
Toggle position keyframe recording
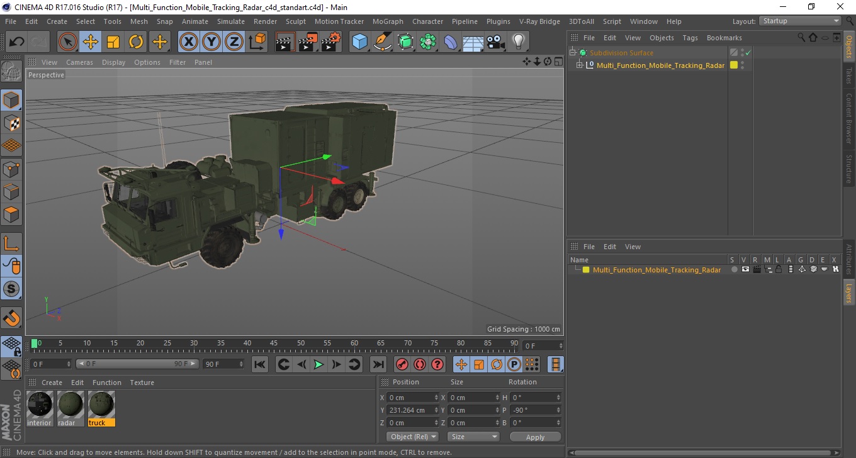coord(461,364)
